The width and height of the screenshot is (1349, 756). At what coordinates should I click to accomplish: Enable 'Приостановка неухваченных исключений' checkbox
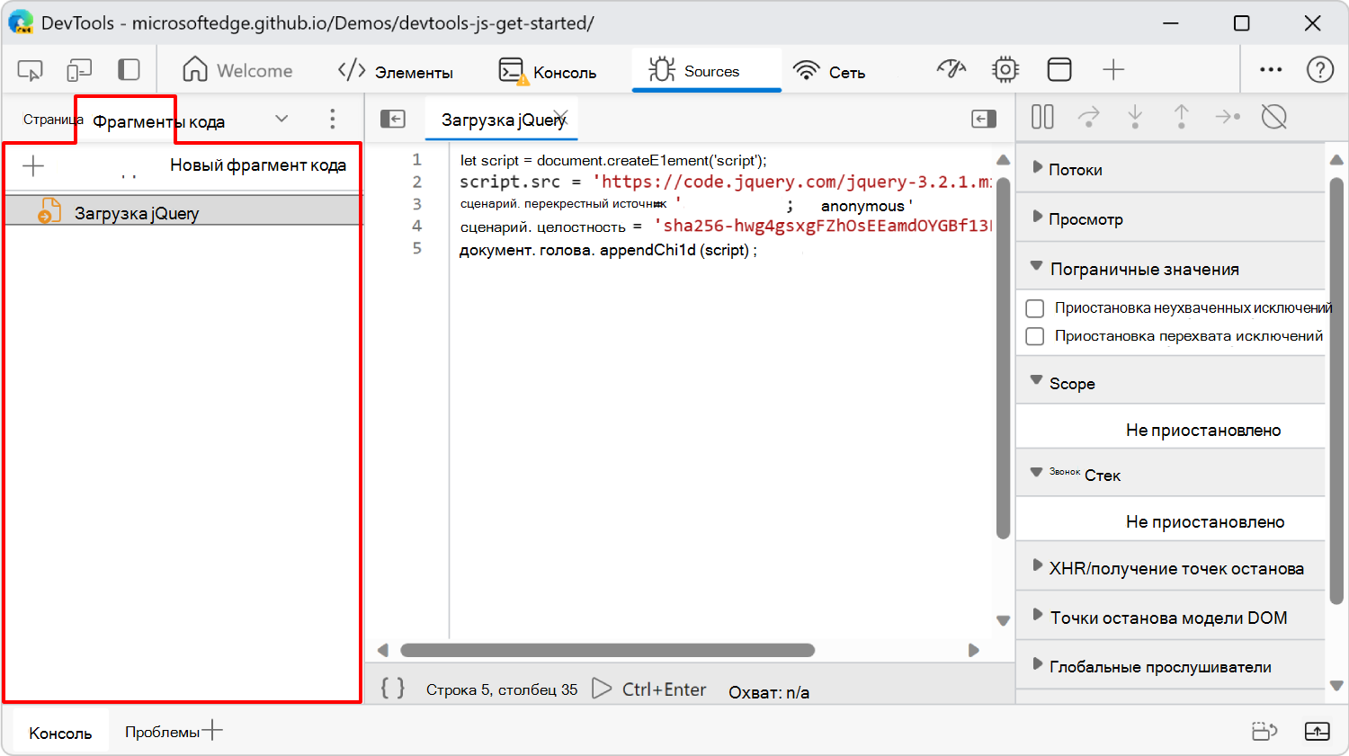1034,307
